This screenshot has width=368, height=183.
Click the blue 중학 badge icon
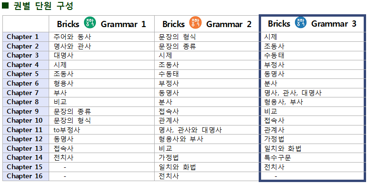point(301,23)
